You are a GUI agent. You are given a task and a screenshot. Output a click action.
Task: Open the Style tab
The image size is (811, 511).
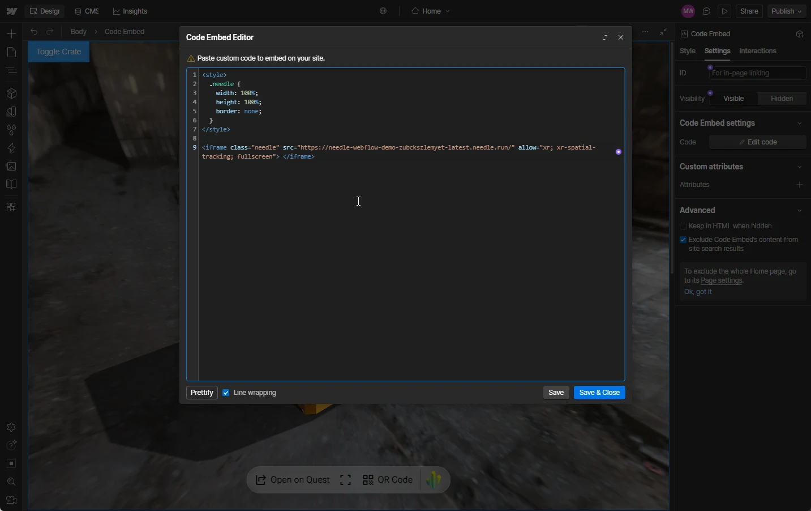click(688, 51)
